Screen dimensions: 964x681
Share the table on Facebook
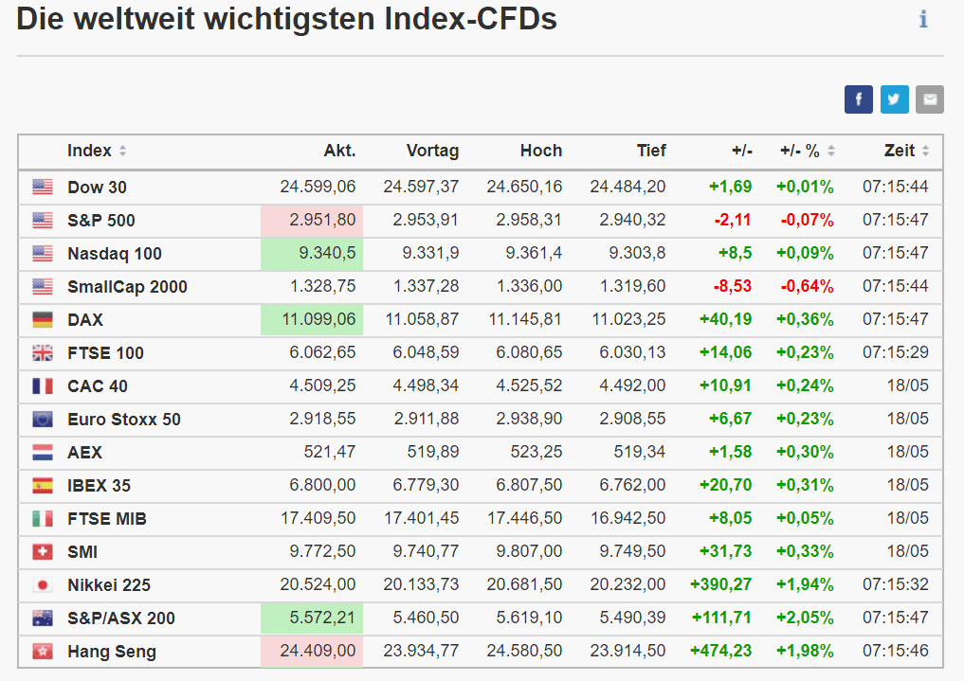coord(858,99)
